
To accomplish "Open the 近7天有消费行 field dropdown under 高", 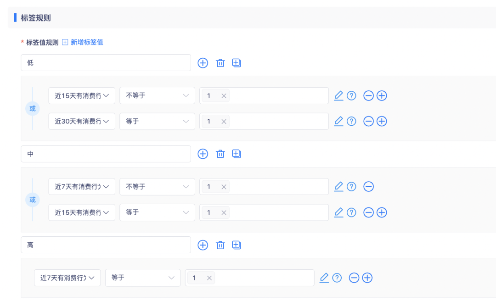I will click(68, 278).
